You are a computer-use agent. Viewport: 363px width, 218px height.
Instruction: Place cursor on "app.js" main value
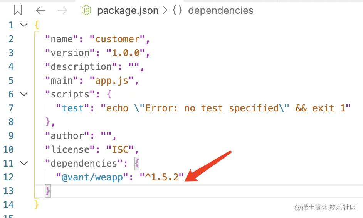pyautogui.click(x=111, y=80)
